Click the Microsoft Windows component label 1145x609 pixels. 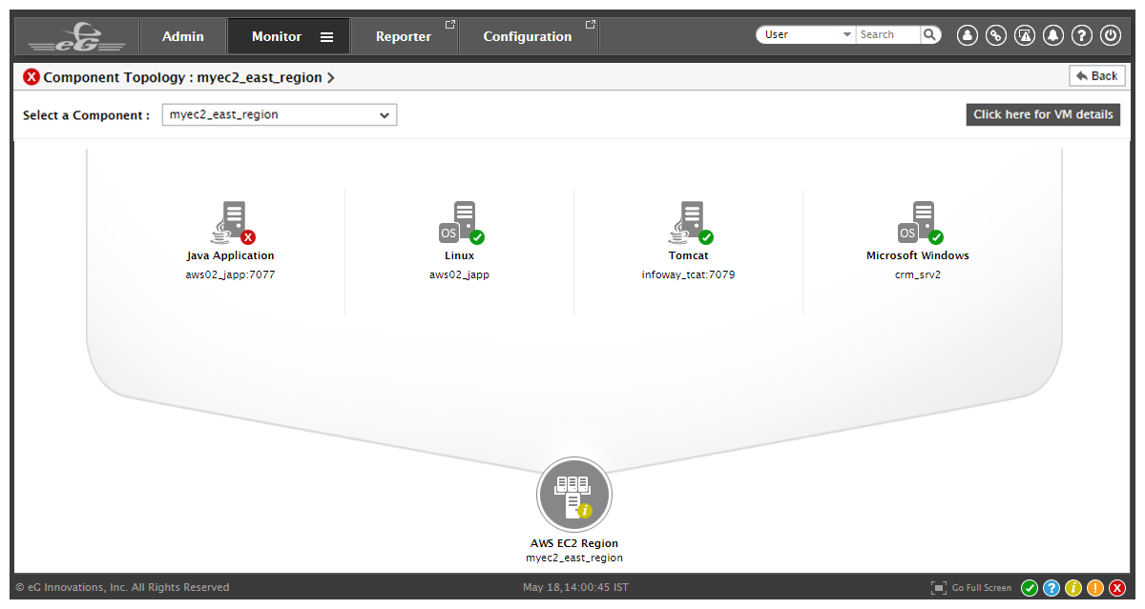pos(918,255)
